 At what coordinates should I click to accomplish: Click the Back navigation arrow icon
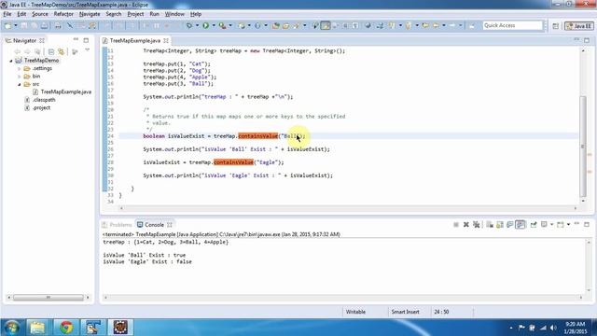(x=436, y=26)
